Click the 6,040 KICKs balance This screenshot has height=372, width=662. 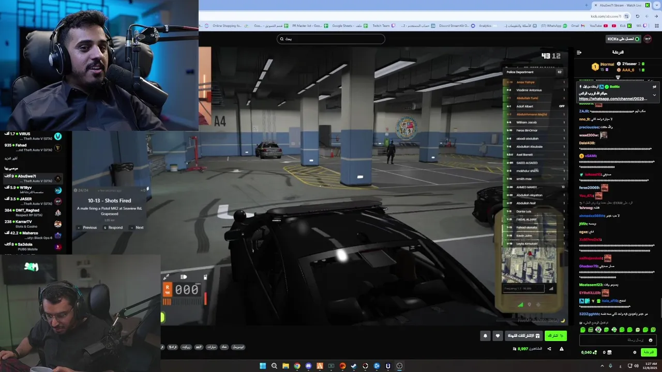[x=589, y=352]
